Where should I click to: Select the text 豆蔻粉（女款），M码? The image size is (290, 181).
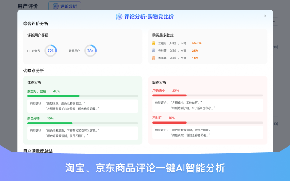coord(172,43)
